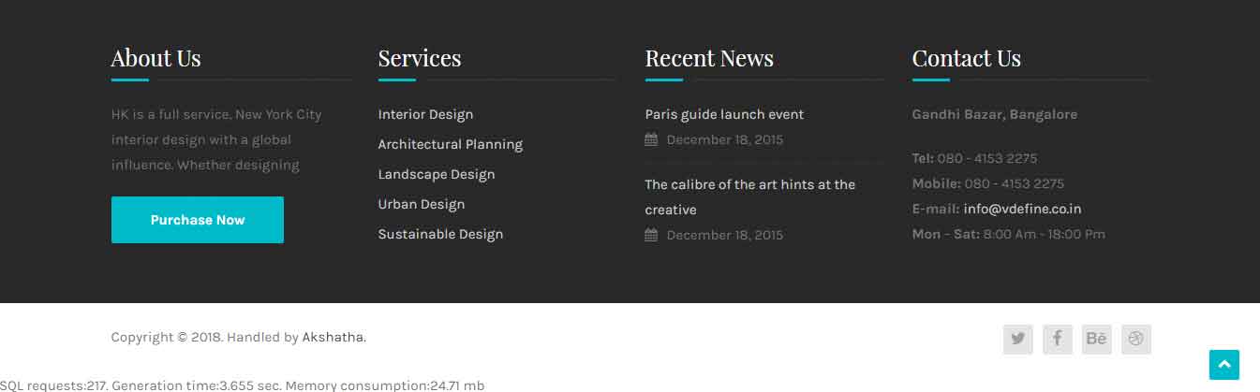Open the Twitter social icon
This screenshot has width=1260, height=392.
pos(1017,339)
